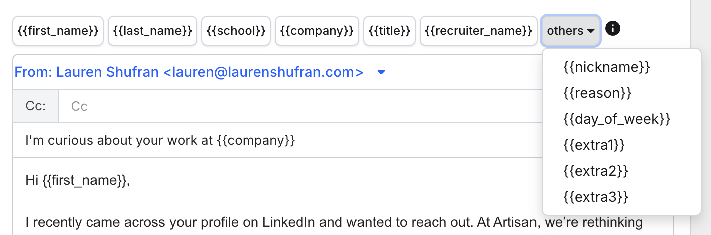Click the info icon beside others
Image resolution: width=711 pixels, height=235 pixels.
coord(613,29)
